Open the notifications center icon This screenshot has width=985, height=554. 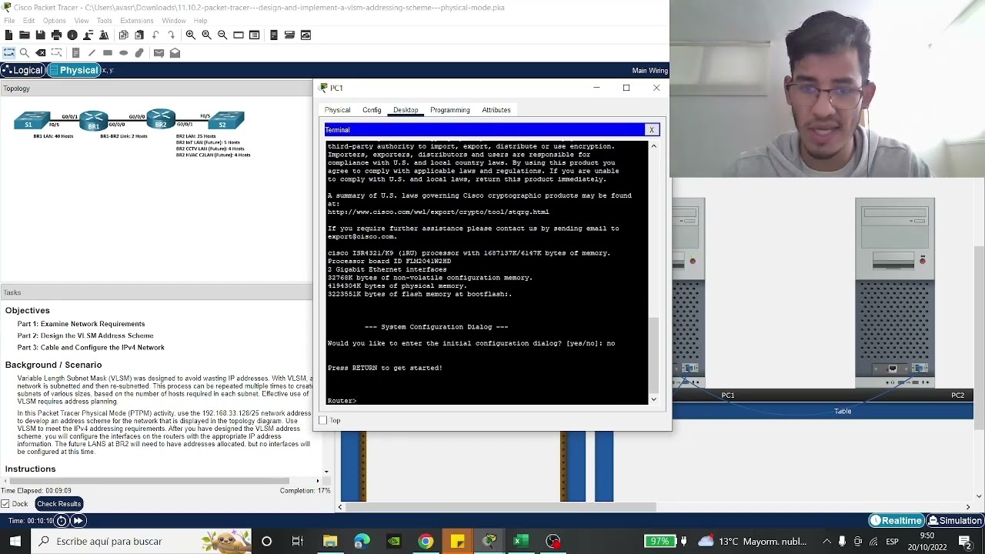(x=965, y=541)
